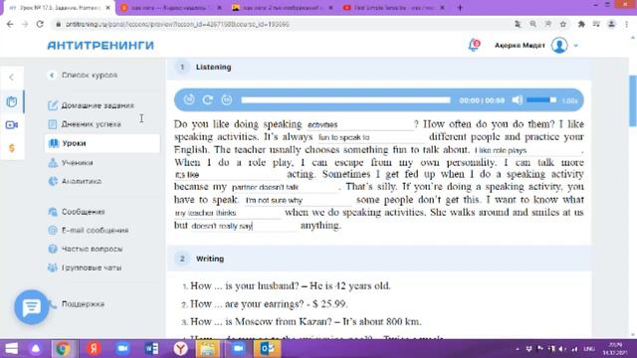Open the Chrome profile icon in toolbar
This screenshot has height=358, width=637.
pos(611,24)
